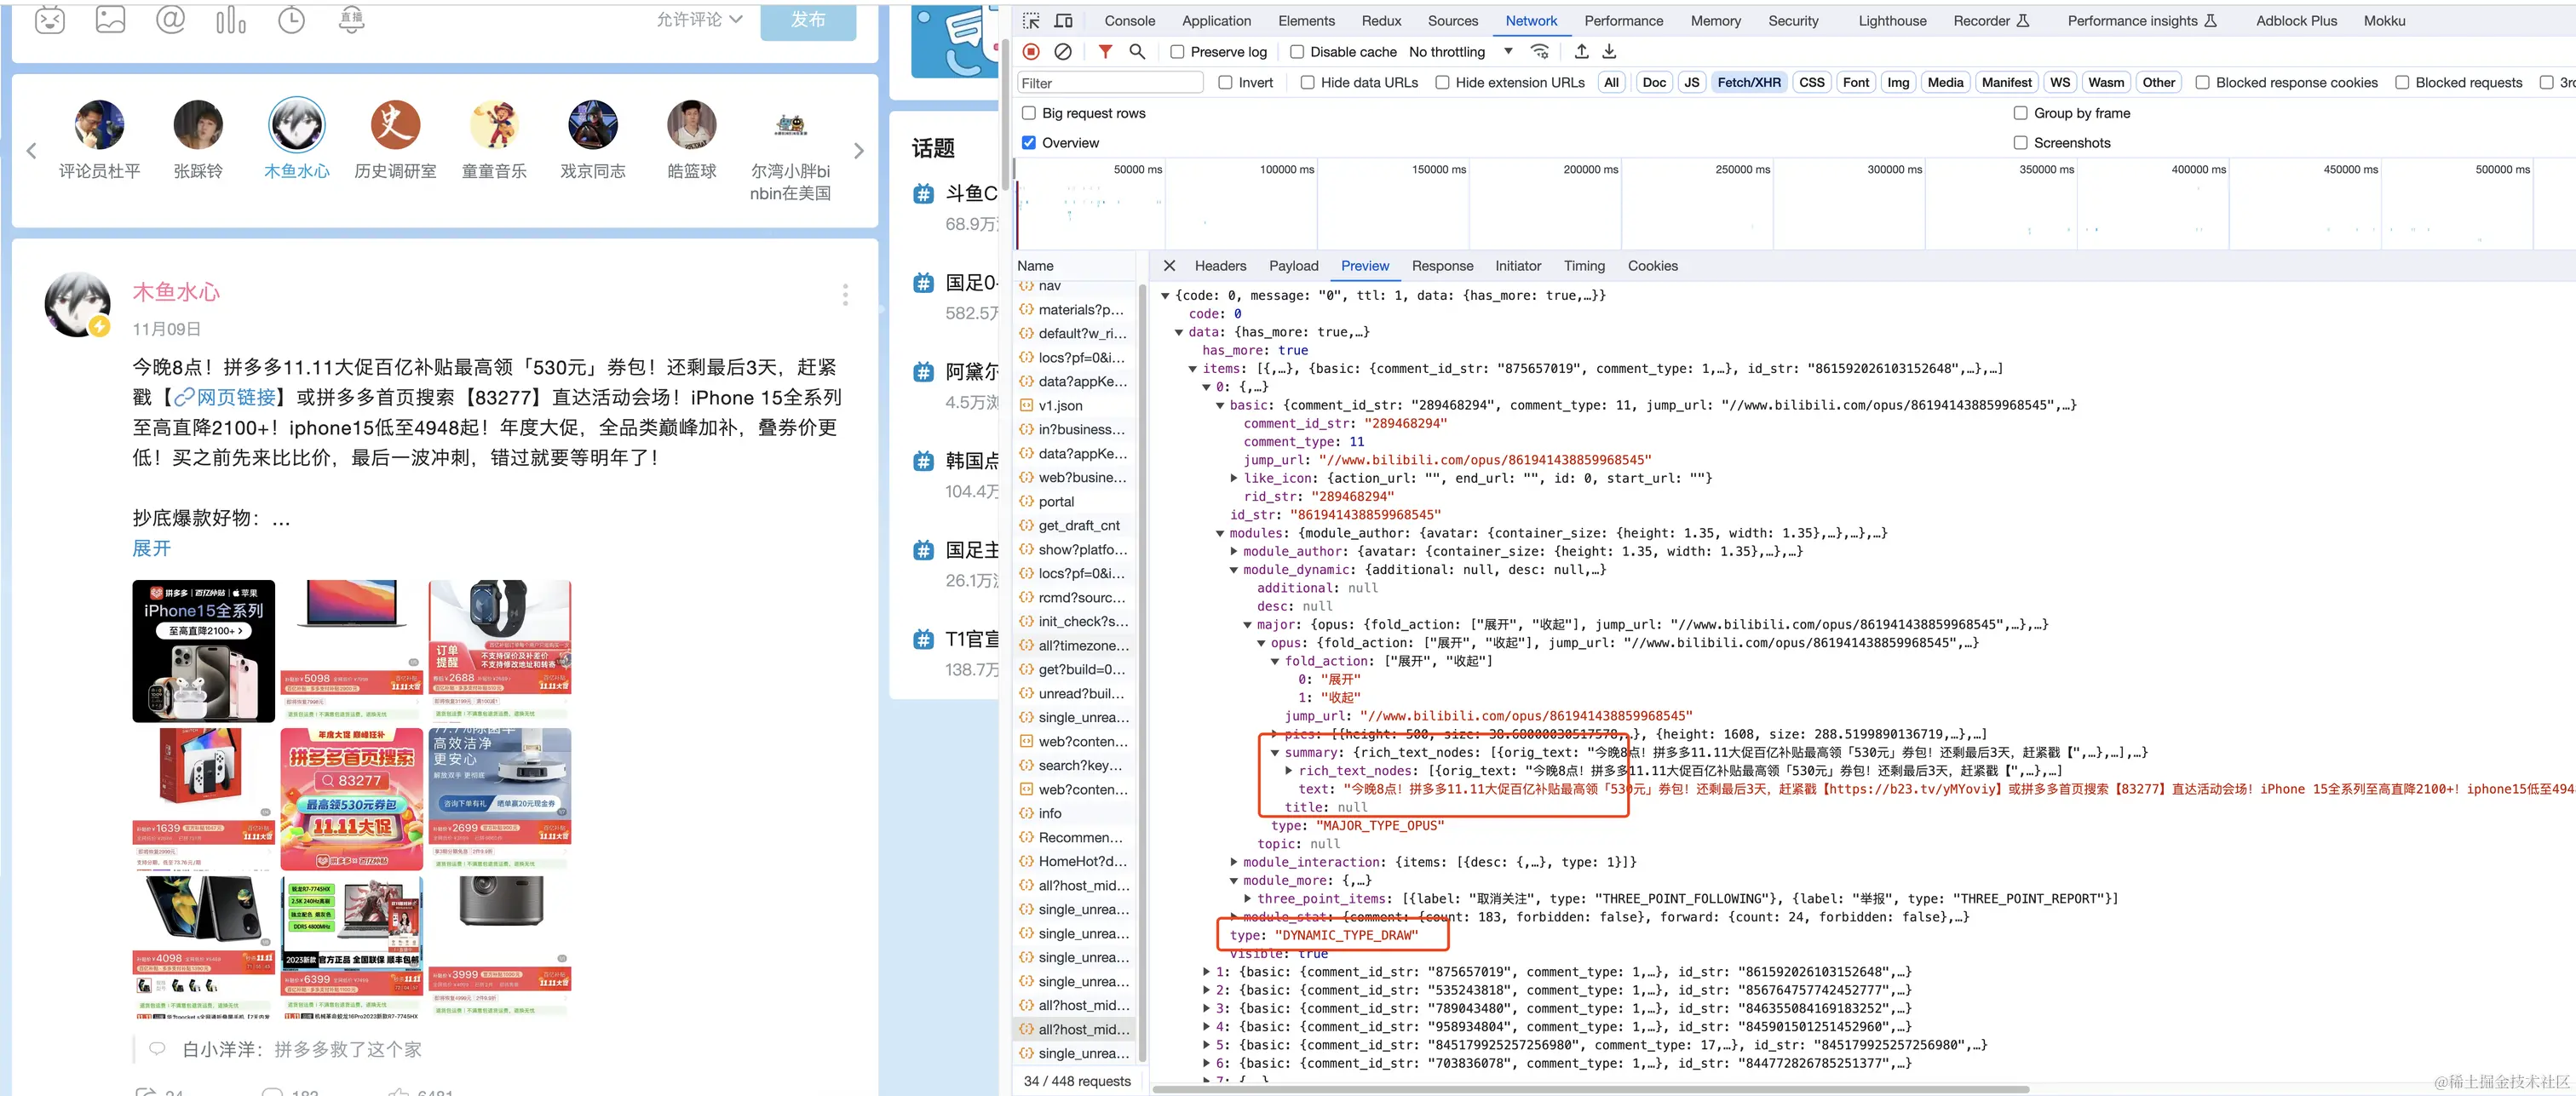Click the export HAR download icon

point(1609,52)
